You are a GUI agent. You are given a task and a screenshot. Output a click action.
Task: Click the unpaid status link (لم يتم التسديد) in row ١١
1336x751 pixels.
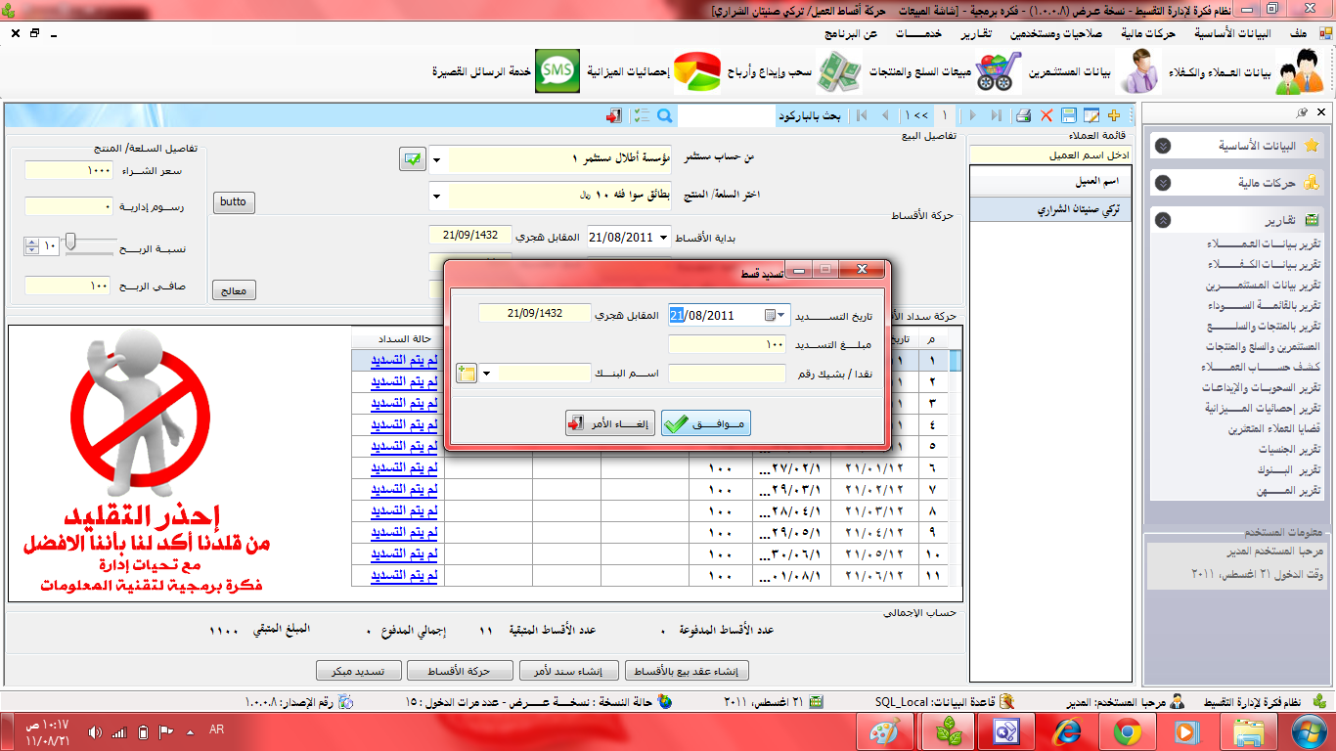pyautogui.click(x=404, y=575)
